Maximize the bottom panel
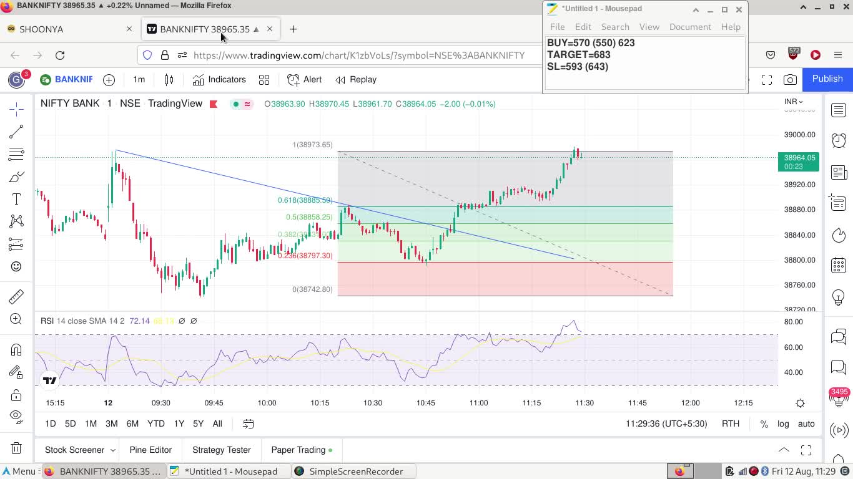Screen dimensions: 853x479 (806, 450)
